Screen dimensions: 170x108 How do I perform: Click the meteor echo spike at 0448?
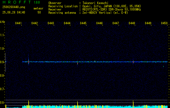click(133, 62)
